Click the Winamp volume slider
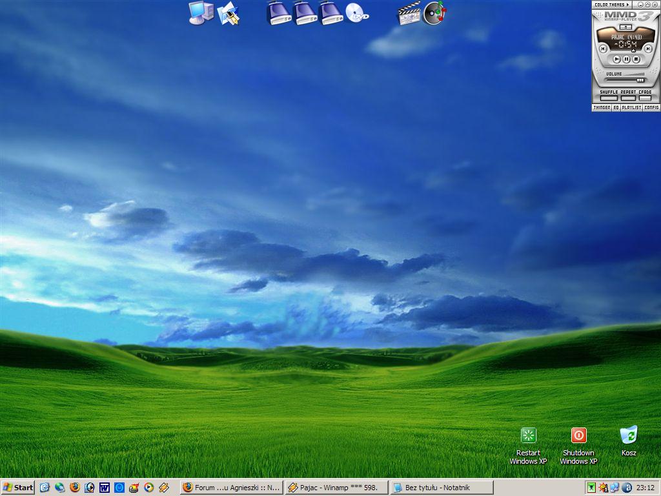The width and height of the screenshot is (661, 496). (625, 80)
